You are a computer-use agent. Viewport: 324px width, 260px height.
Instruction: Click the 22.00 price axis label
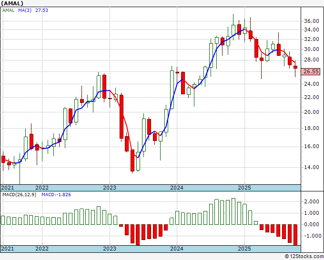point(312,97)
